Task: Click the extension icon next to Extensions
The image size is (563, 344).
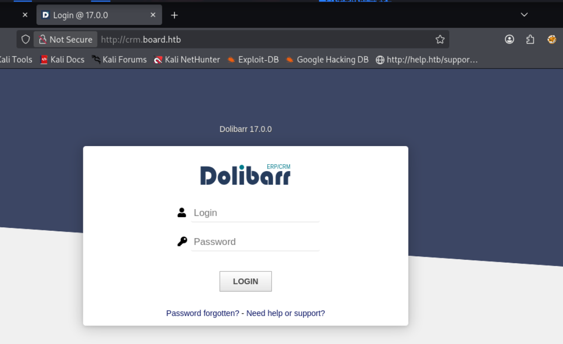Action: click(552, 40)
